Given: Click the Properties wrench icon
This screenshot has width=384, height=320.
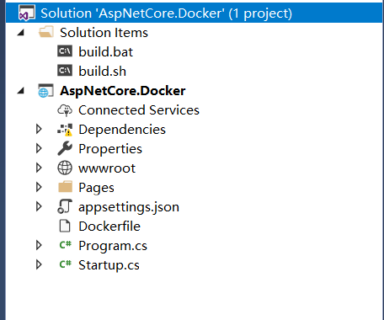Looking at the screenshot, I should pos(65,149).
